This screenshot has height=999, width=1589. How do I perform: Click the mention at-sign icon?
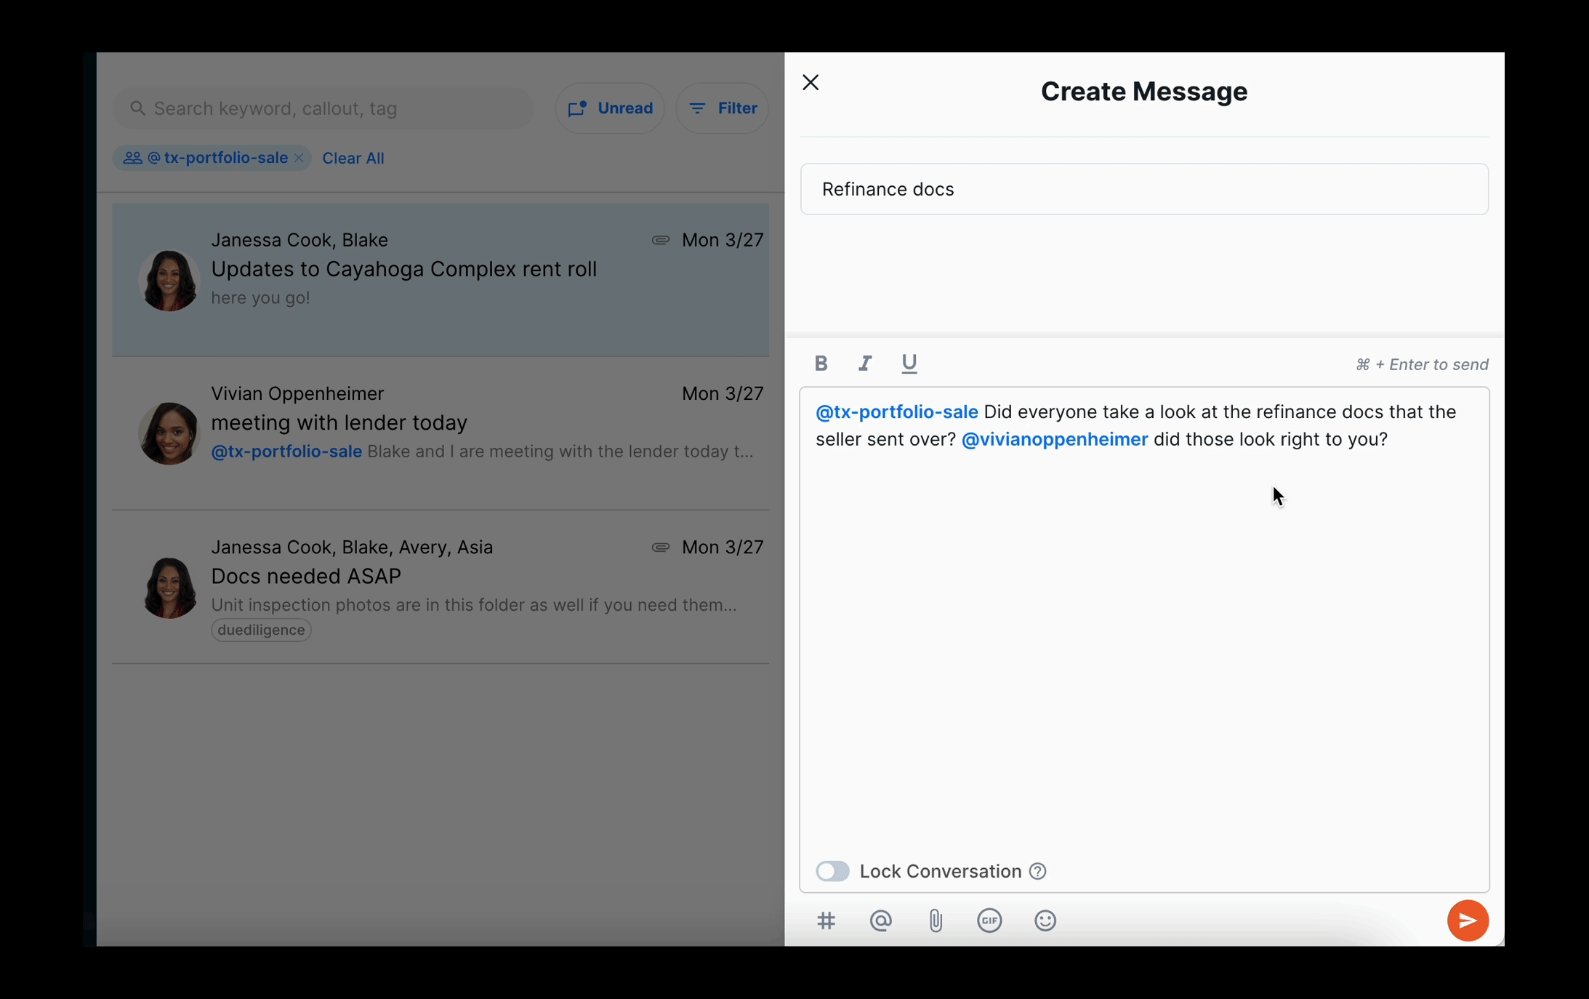(879, 920)
